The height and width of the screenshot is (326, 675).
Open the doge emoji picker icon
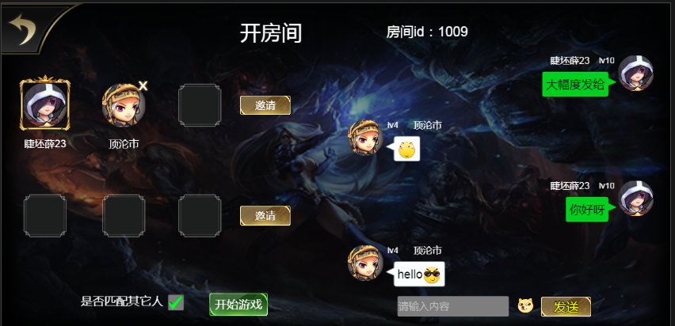(x=525, y=305)
